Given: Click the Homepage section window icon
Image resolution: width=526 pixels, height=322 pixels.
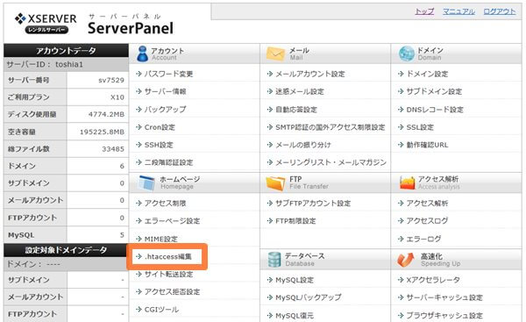Looking at the screenshot, I should point(146,183).
